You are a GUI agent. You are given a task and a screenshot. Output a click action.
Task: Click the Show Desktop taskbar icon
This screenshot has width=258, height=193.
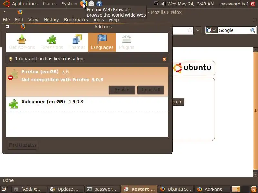pos(4,189)
